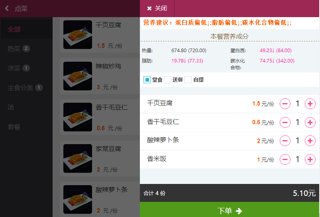The image size is (320, 217).
Task: Increase 香米饭 quantity by one
Action: click(x=310, y=160)
